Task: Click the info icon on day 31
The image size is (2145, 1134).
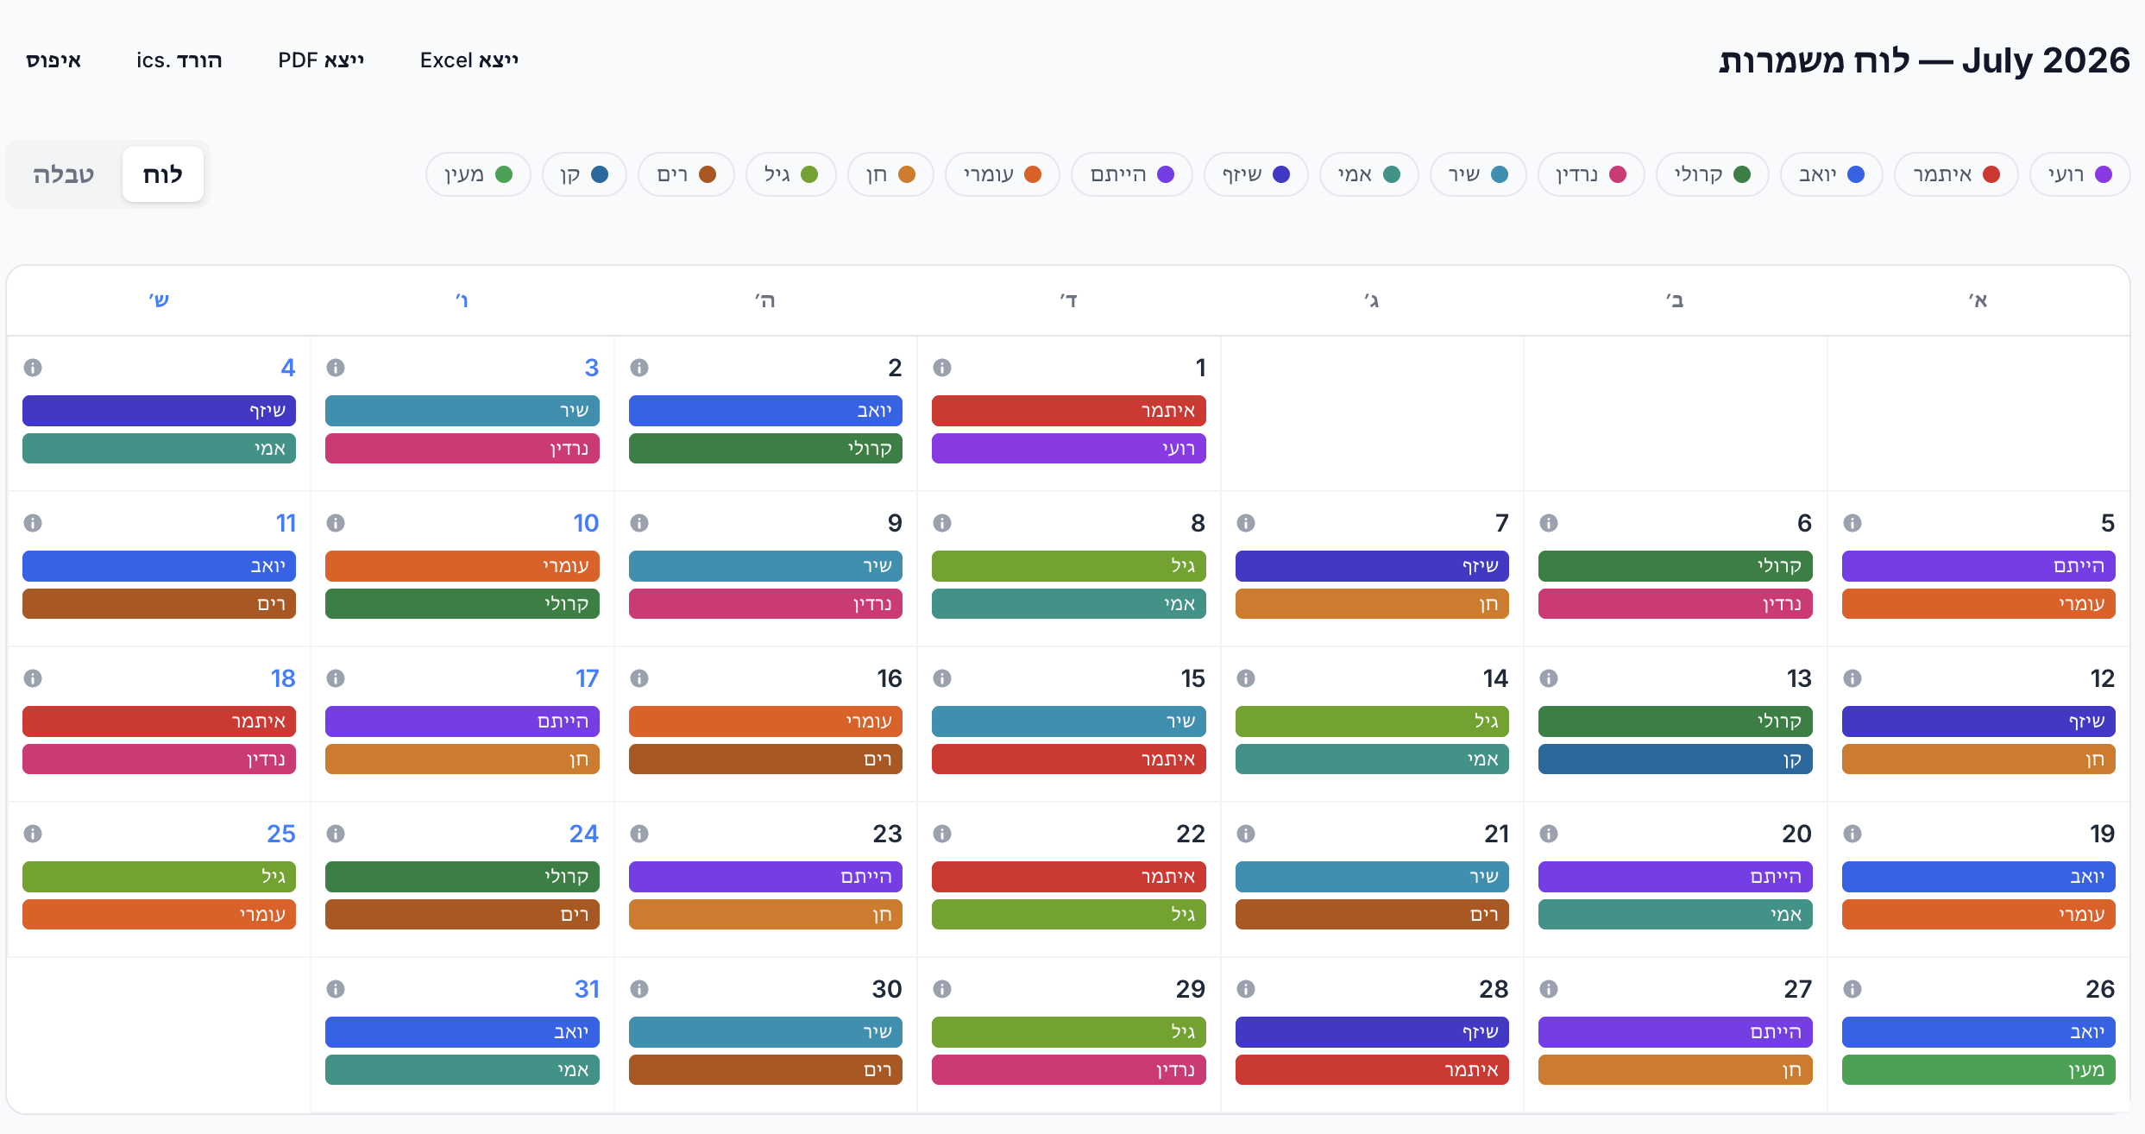Action: pyautogui.click(x=336, y=989)
